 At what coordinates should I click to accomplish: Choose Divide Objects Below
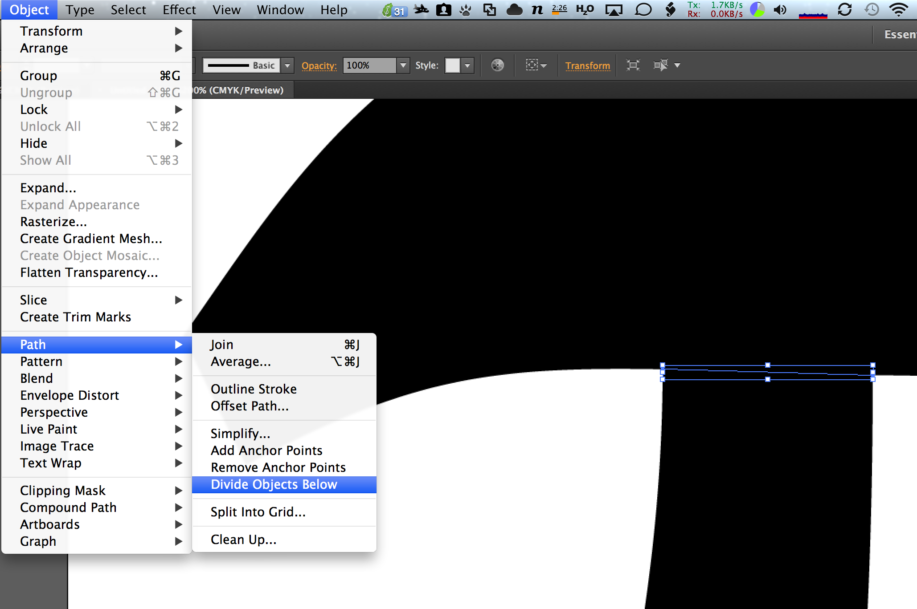click(274, 484)
